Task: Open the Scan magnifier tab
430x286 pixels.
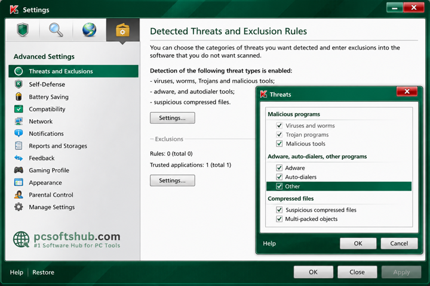Action: [x=56, y=30]
